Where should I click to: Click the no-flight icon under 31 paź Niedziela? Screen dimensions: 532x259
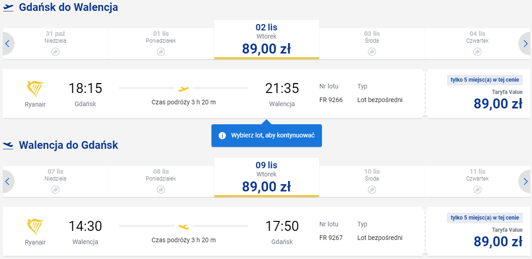click(x=55, y=52)
